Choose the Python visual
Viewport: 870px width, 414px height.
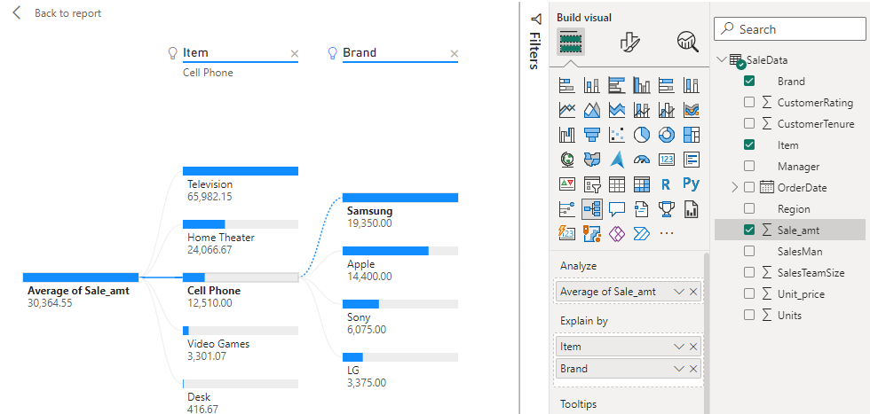pos(692,184)
